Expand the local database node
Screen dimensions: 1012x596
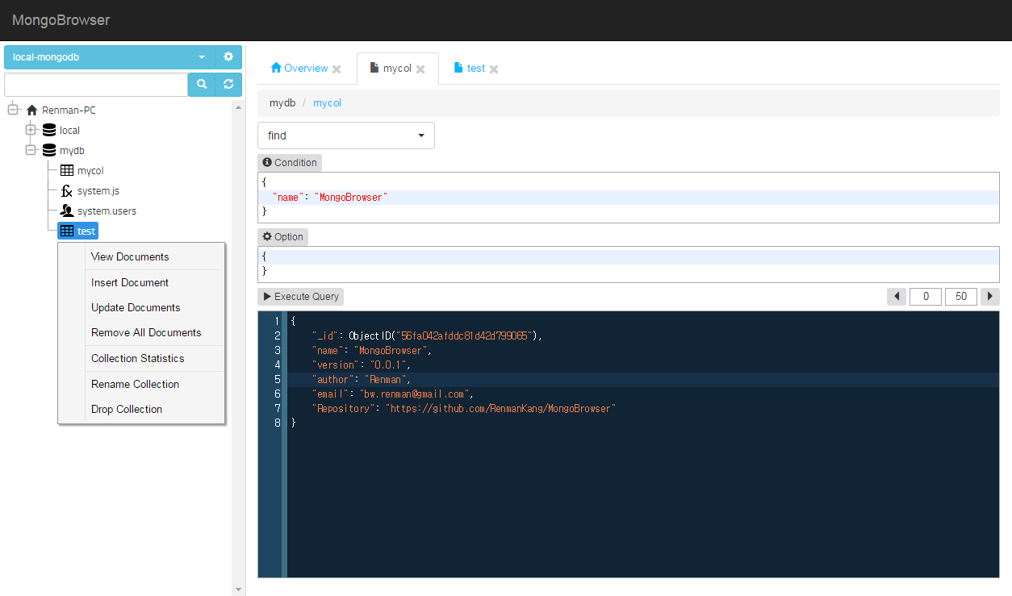click(x=31, y=130)
